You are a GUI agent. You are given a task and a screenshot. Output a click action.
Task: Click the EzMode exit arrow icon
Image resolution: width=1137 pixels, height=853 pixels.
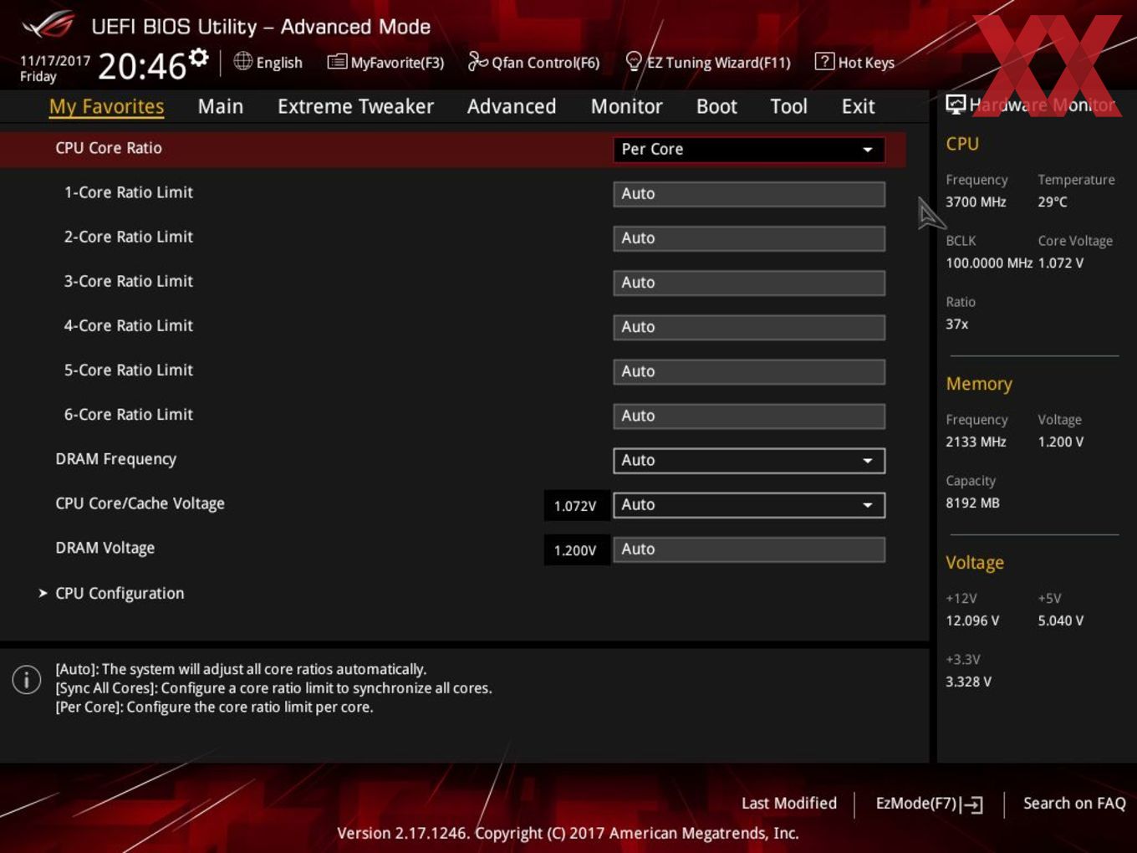[x=971, y=804]
